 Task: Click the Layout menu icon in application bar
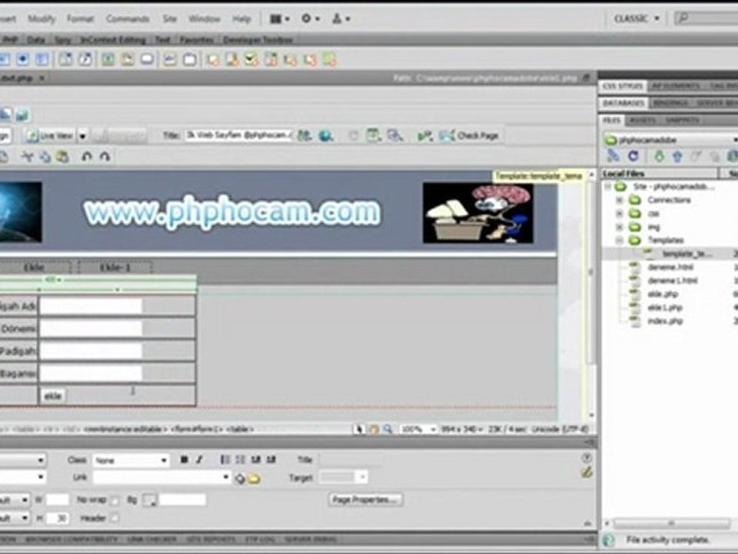(x=280, y=18)
